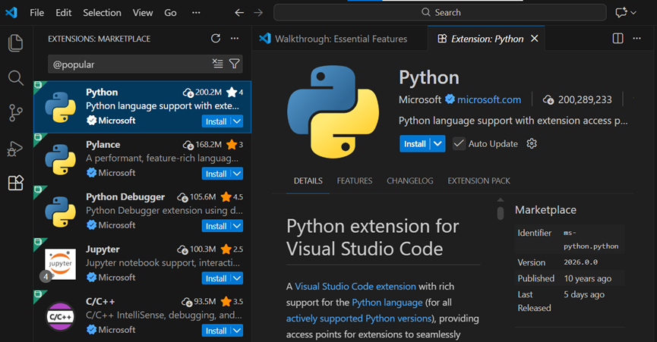Refresh the extensions marketplace list

click(215, 39)
